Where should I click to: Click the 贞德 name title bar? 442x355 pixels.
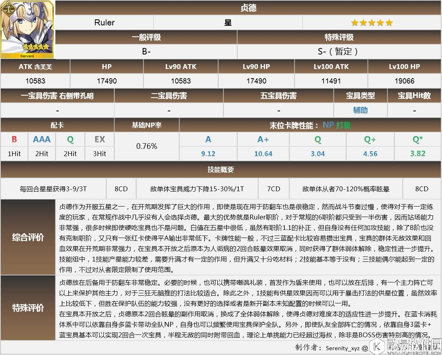pyautogui.click(x=247, y=8)
